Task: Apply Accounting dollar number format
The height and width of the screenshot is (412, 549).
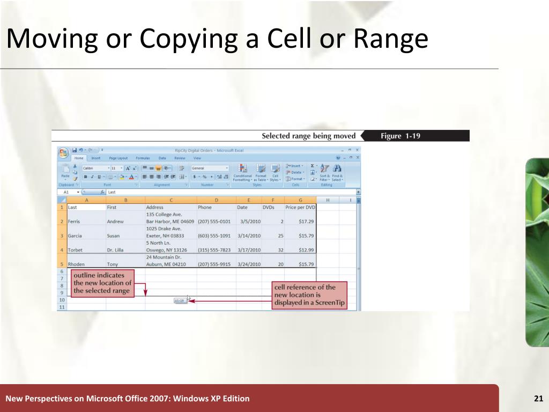Action: click(195, 177)
